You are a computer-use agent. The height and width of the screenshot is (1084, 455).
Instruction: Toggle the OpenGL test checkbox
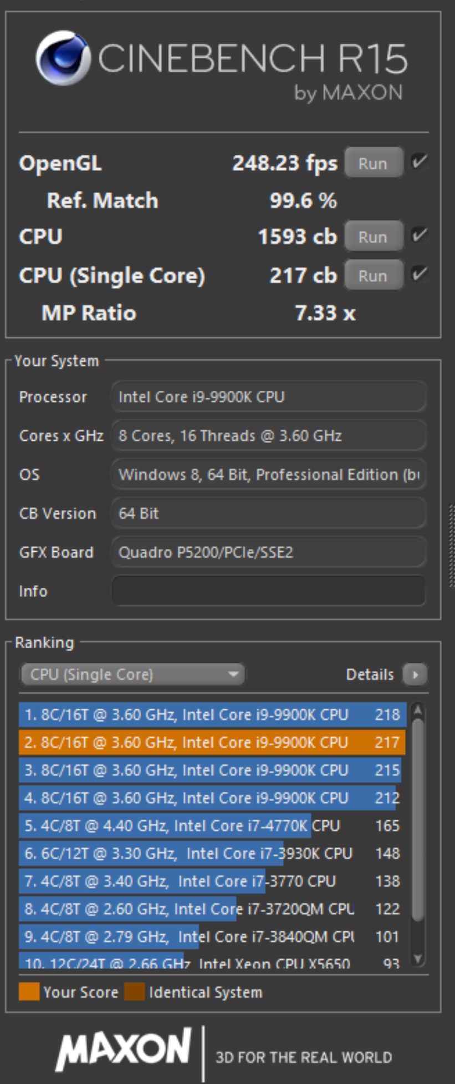click(420, 162)
